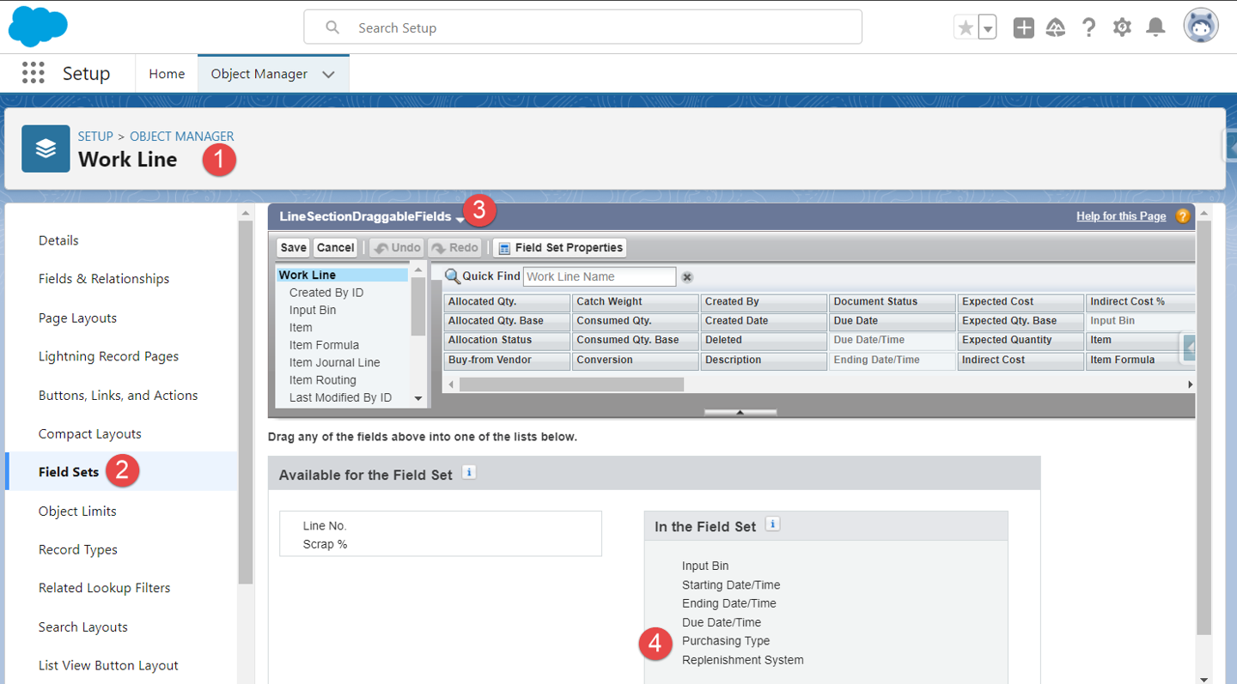Open the user profile avatar
The height and width of the screenshot is (684, 1237).
[1201, 26]
